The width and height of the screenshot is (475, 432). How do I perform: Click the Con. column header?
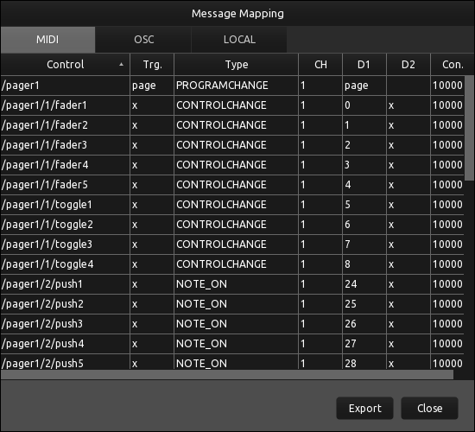point(453,65)
